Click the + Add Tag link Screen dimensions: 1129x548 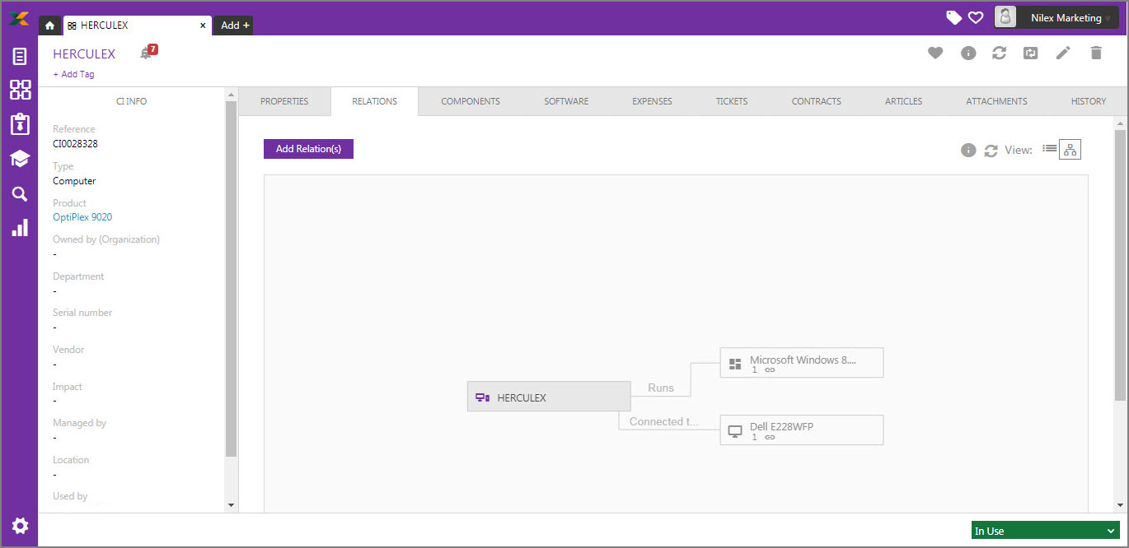[x=73, y=74]
